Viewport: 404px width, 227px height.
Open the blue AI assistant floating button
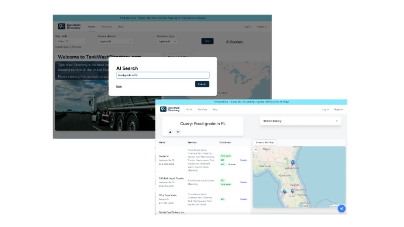coord(342,208)
